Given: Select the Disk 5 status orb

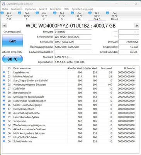Looking at the screenshot, I should pyautogui.click(x=90, y=13).
